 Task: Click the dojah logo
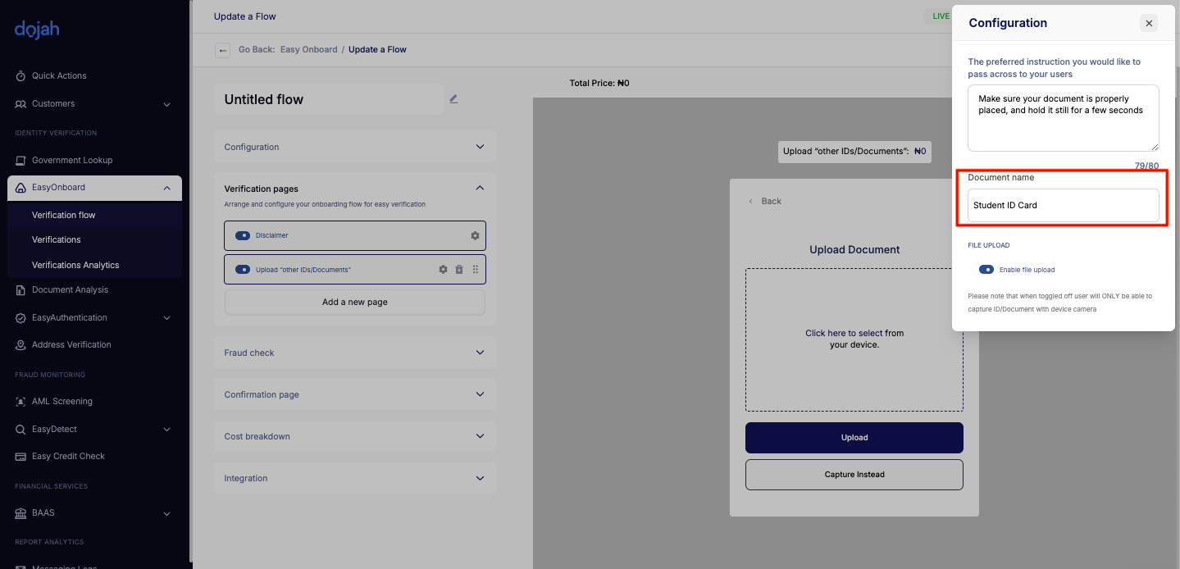coord(37,30)
